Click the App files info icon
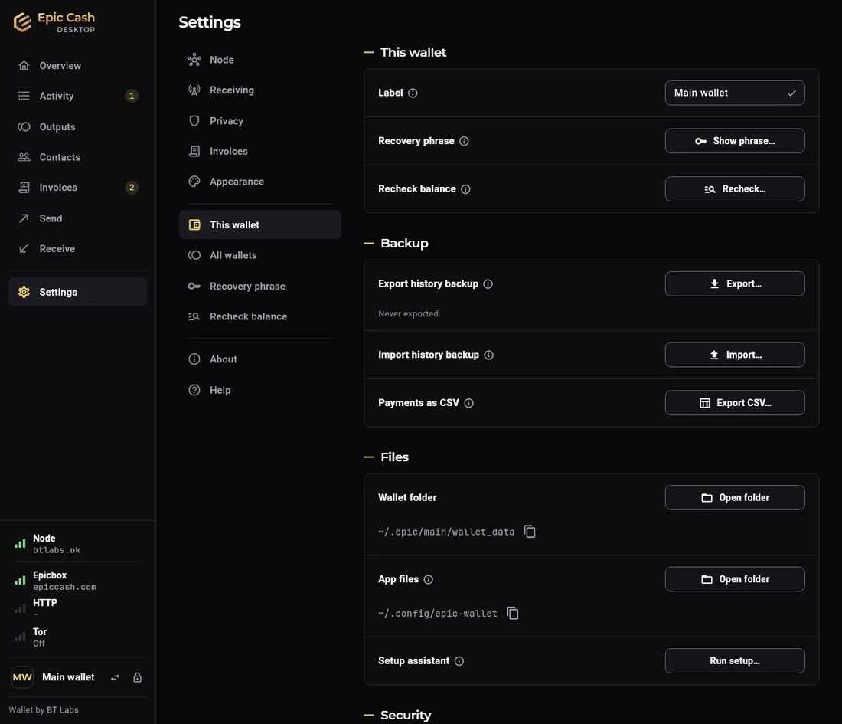Screen dimensions: 842x724 (x=428, y=579)
